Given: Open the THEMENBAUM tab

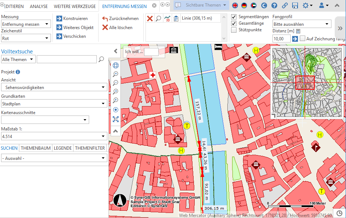Looking at the screenshot, I should (x=35, y=148).
